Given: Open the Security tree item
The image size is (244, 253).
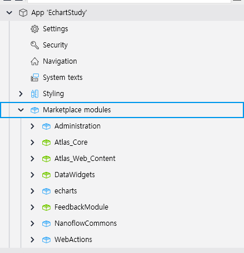Looking at the screenshot, I should click(x=55, y=45).
